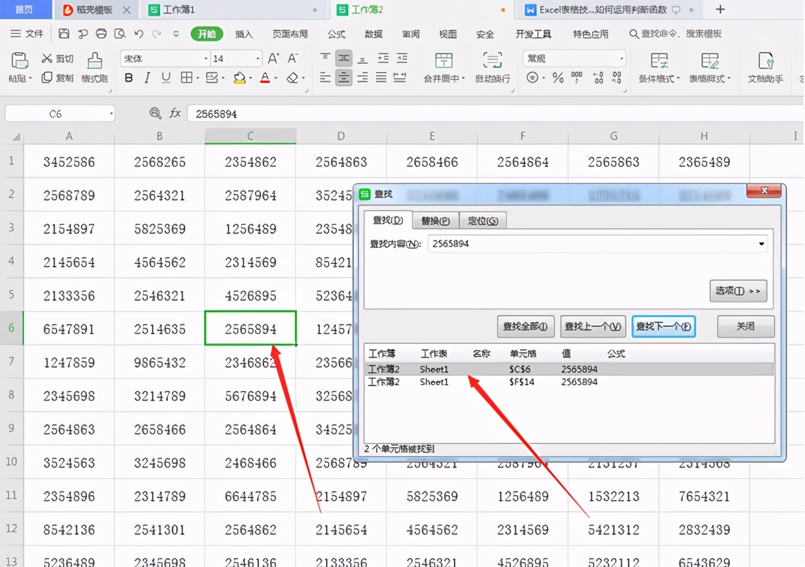Click Find Next button (查找下一个)
The width and height of the screenshot is (805, 567).
(663, 326)
